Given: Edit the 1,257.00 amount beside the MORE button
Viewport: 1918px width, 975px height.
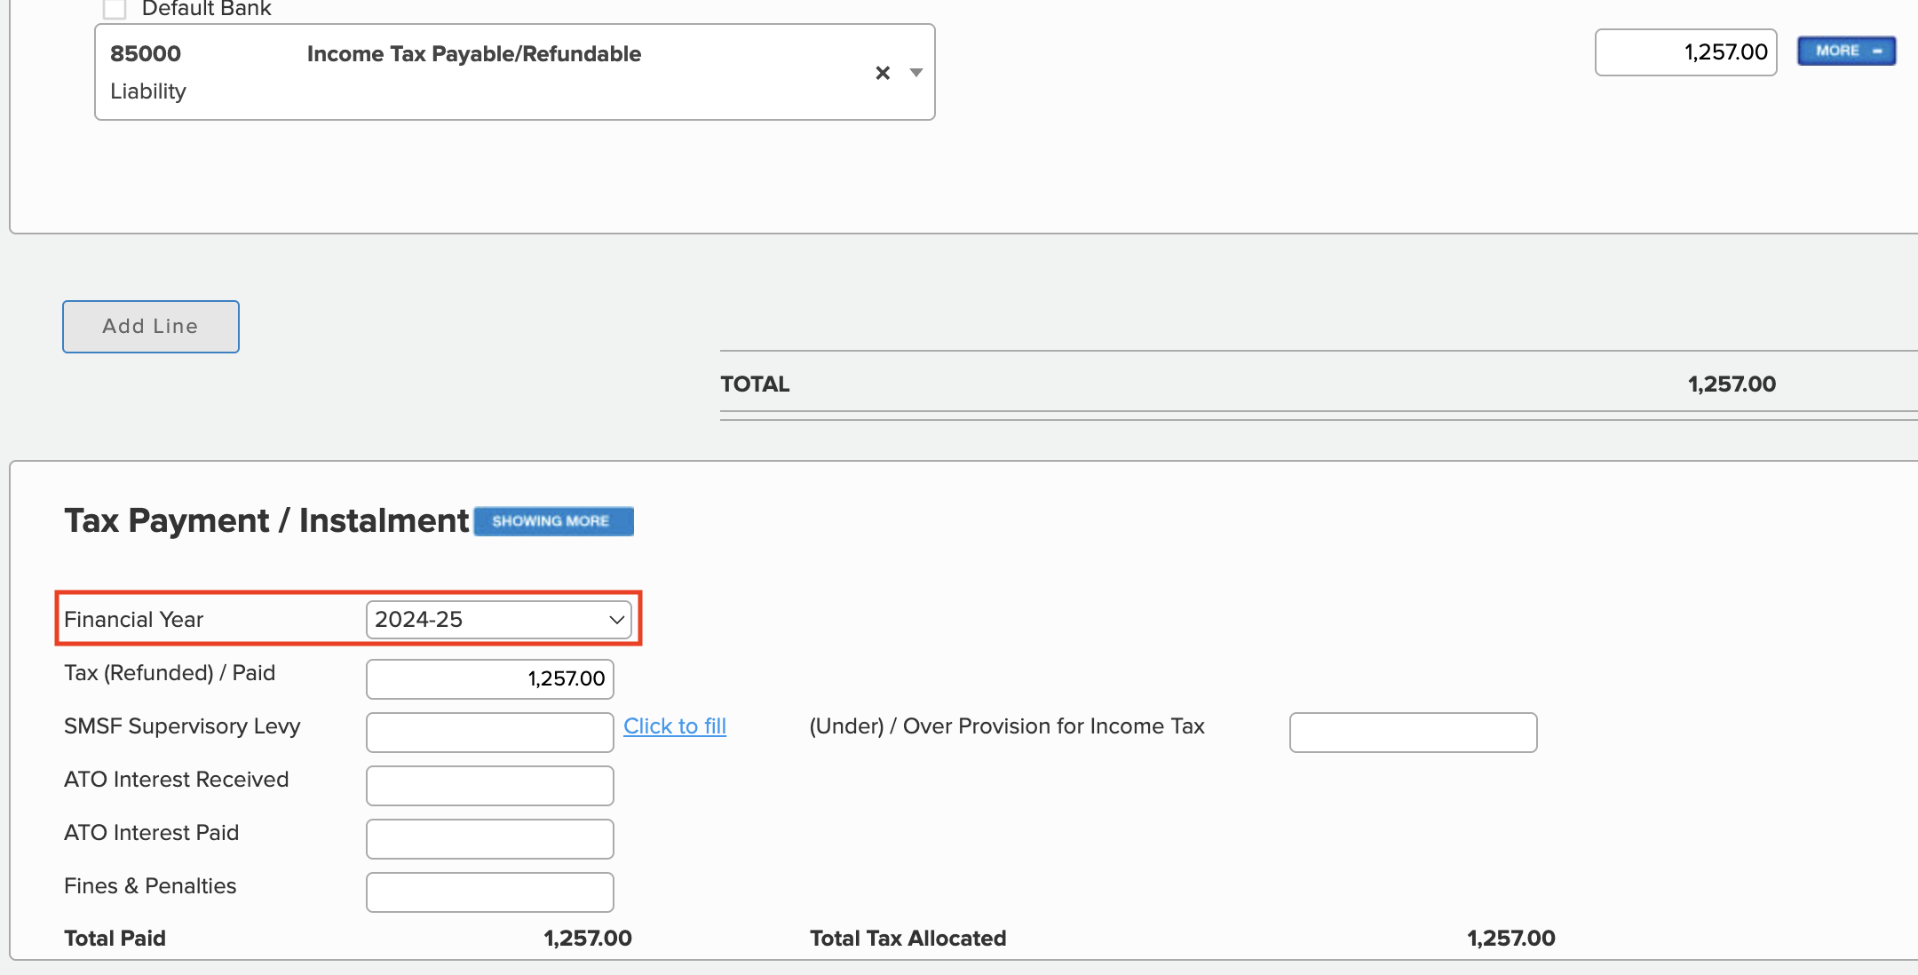Looking at the screenshot, I should pos(1684,52).
